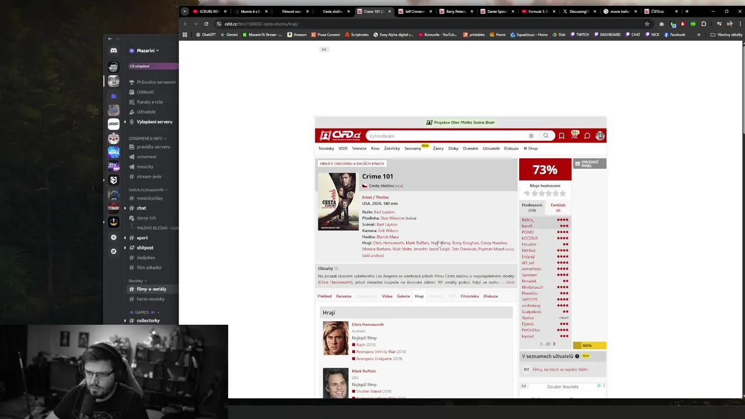Open CSFD notifications icon with 99+ badge
Viewport: 745px width, 419px height.
pos(574,135)
